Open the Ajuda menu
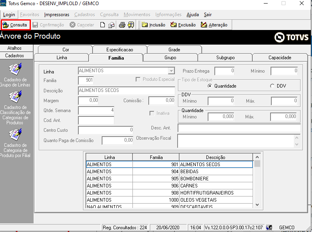This screenshot has width=312, height=232. (193, 15)
